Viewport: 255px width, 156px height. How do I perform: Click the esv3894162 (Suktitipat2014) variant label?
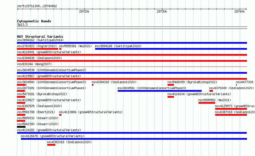point(40,40)
